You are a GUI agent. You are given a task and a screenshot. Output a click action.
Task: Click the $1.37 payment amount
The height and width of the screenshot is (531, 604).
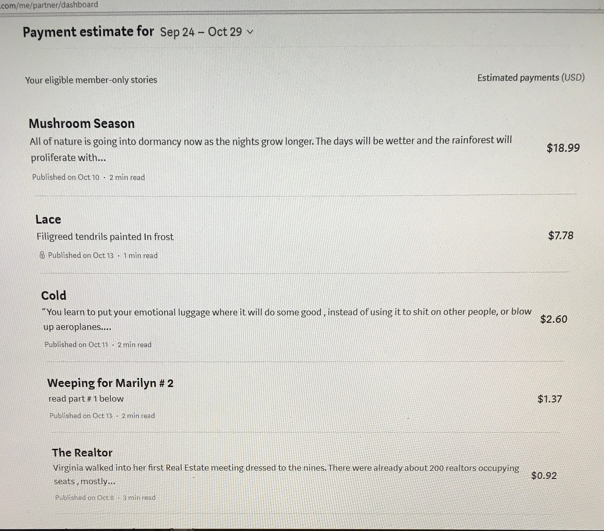tap(550, 399)
